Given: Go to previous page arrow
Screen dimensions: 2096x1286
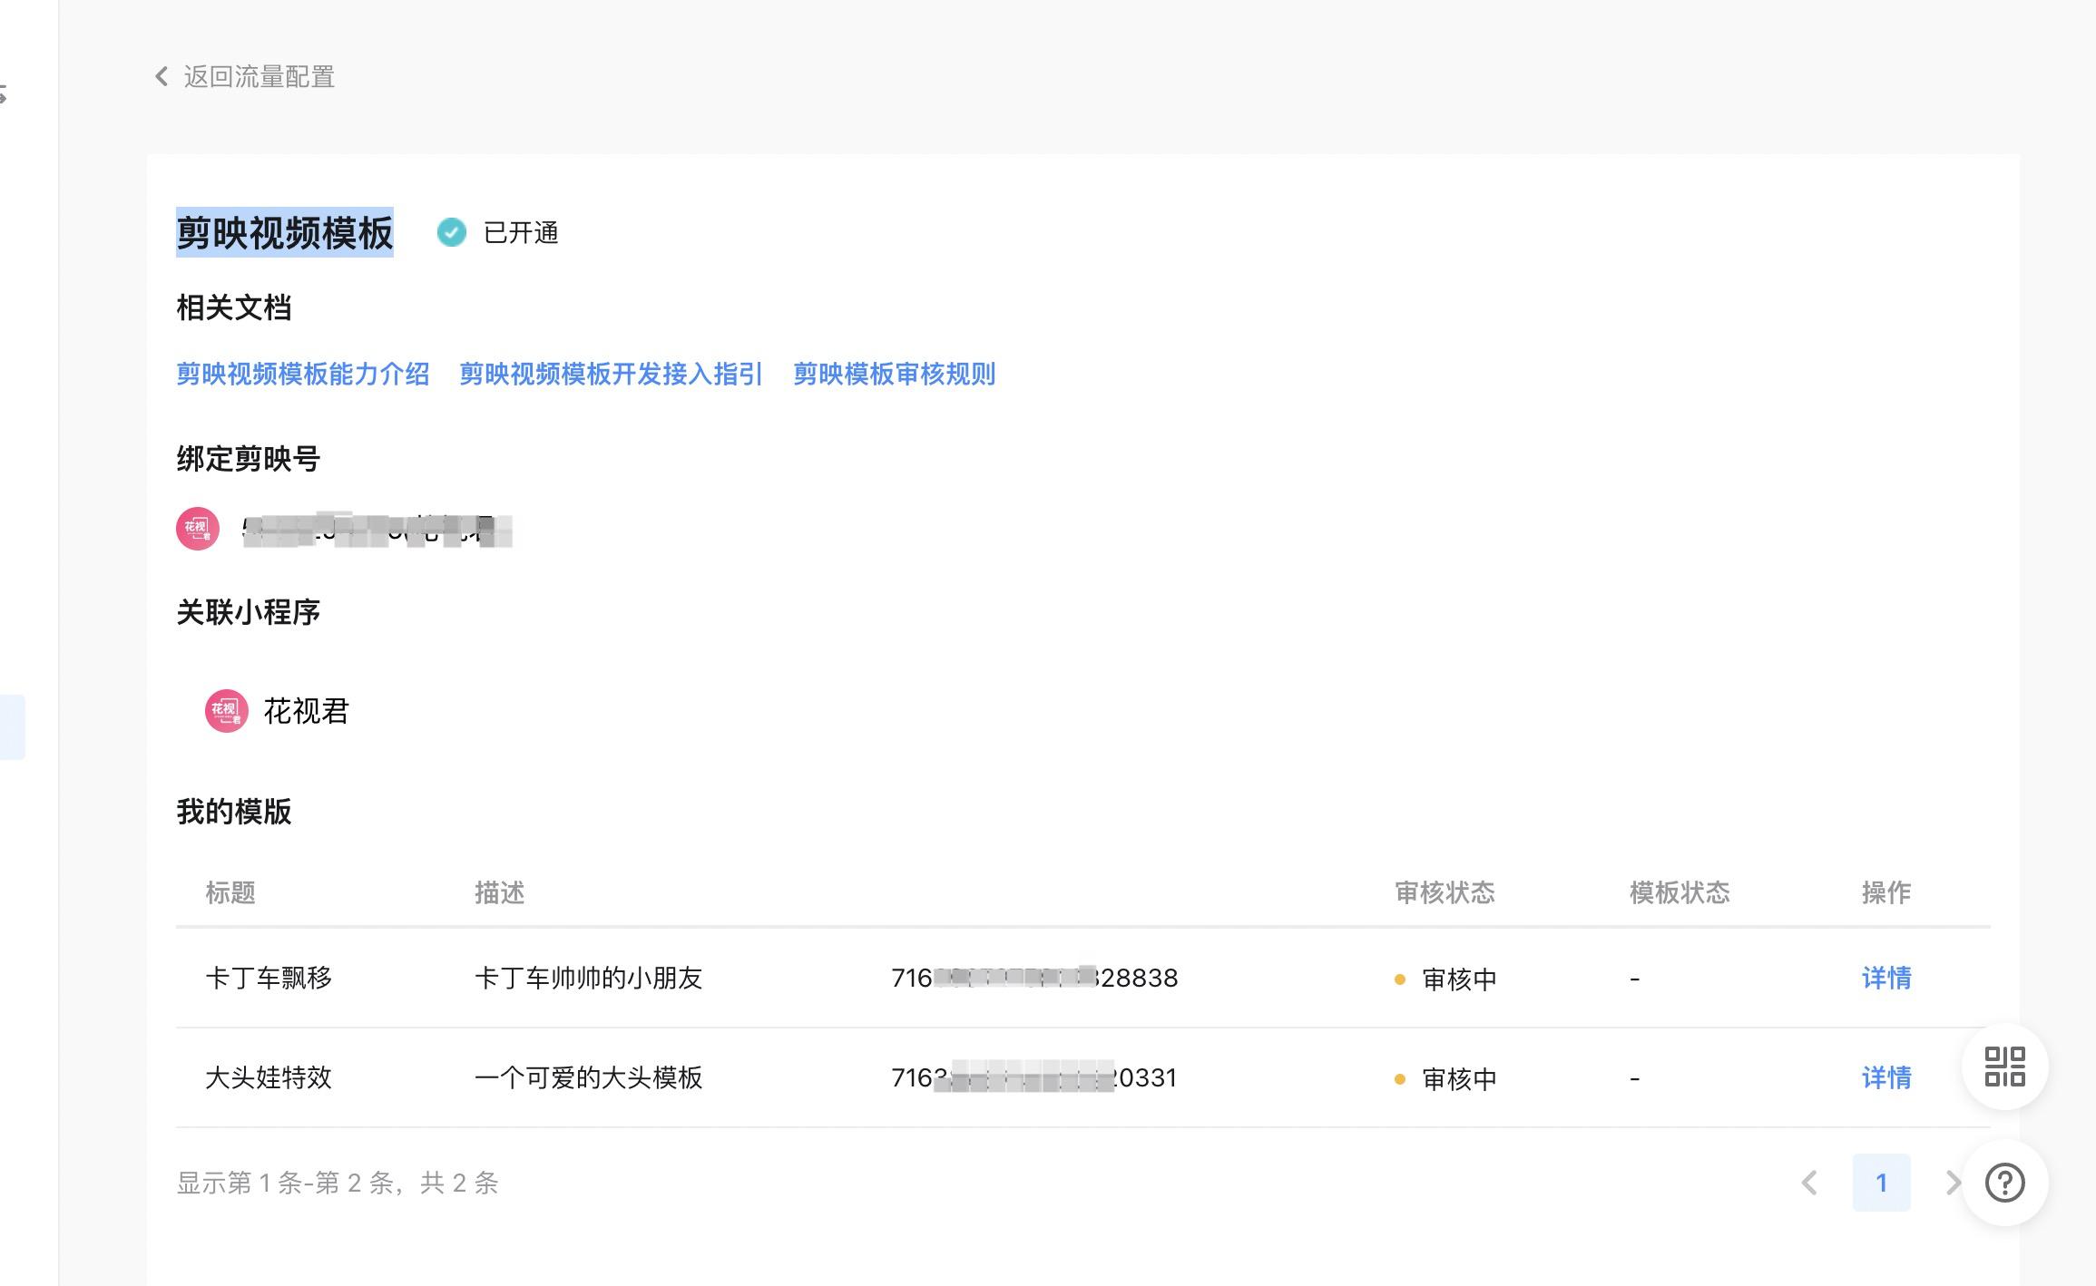Looking at the screenshot, I should 1810,1183.
